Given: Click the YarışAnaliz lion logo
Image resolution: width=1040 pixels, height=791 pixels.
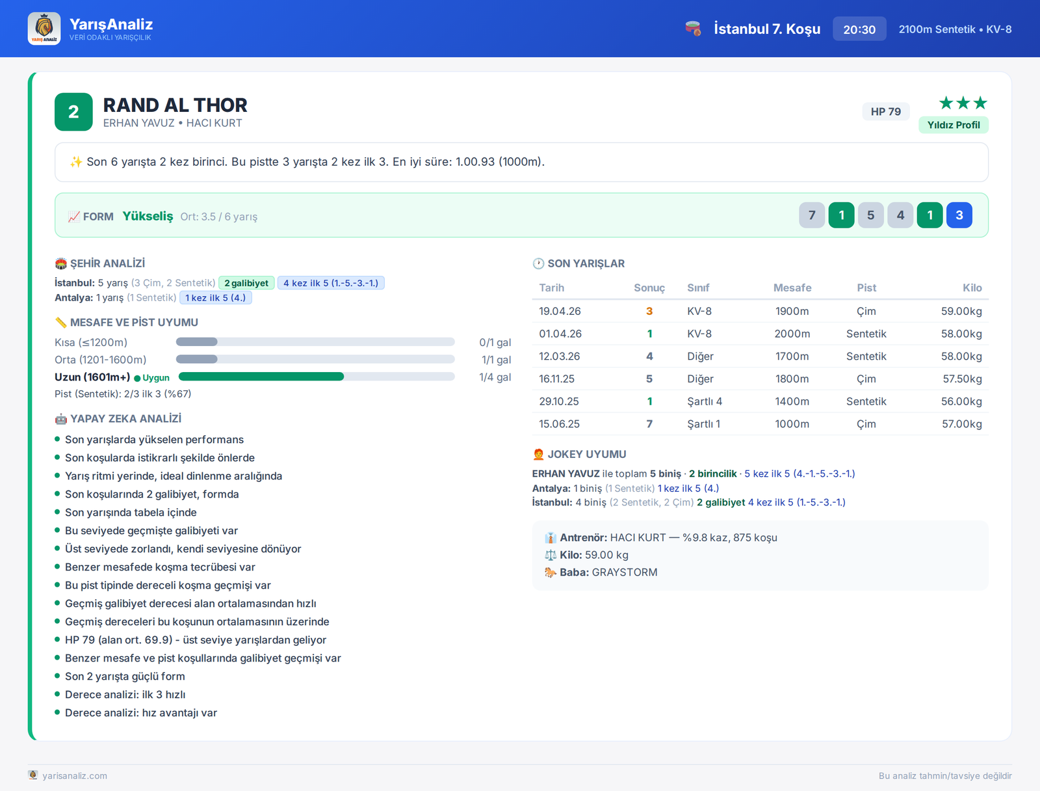Looking at the screenshot, I should point(44,29).
